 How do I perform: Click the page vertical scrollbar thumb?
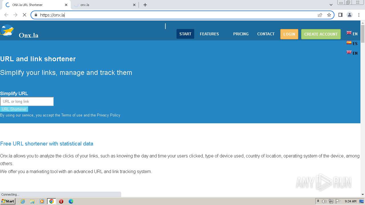click(x=363, y=34)
